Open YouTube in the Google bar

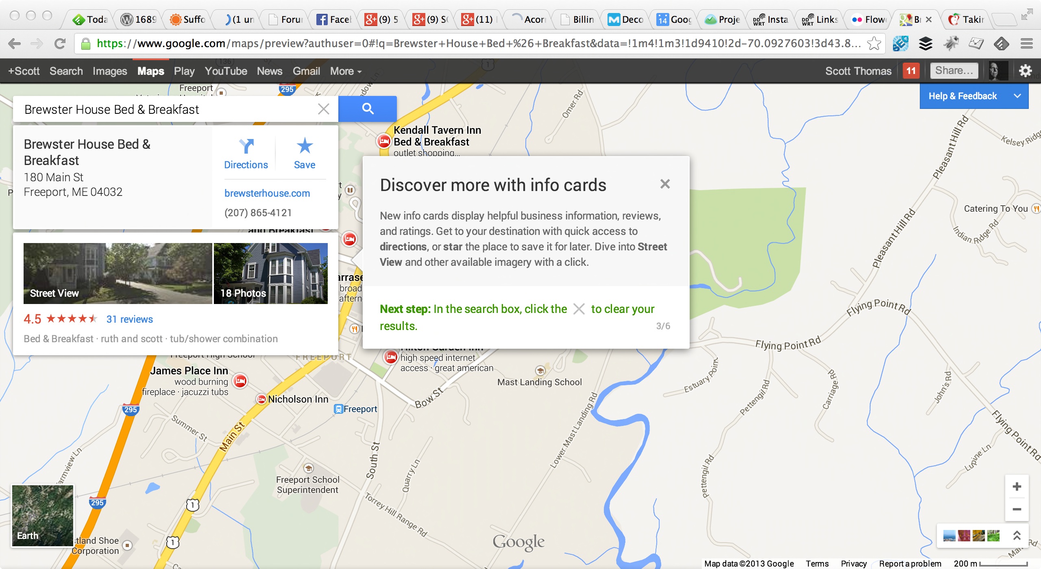click(226, 71)
